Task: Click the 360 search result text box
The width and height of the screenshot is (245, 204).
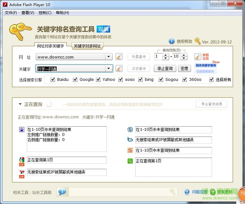Action: click(174, 167)
